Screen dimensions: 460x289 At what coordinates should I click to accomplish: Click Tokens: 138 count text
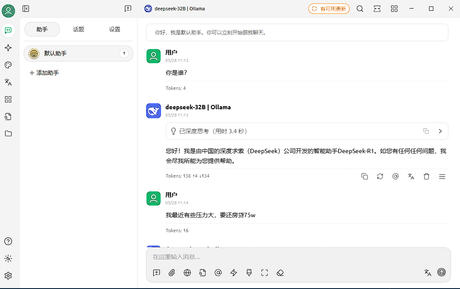pos(187,176)
